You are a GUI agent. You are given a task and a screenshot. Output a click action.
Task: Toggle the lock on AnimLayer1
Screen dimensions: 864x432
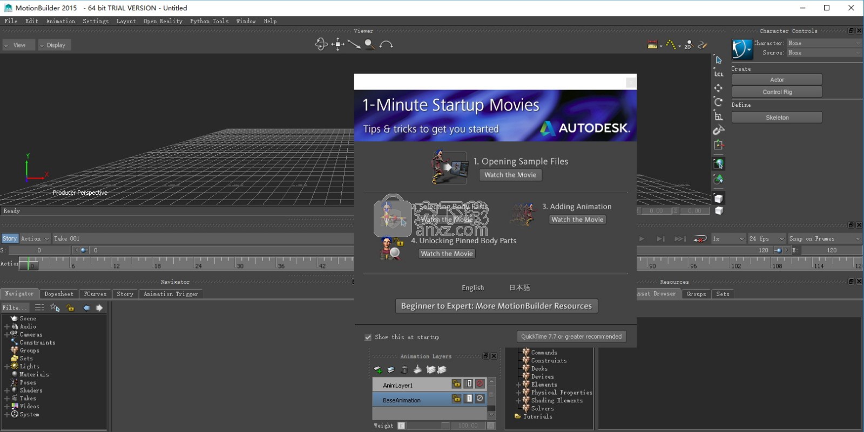456,384
